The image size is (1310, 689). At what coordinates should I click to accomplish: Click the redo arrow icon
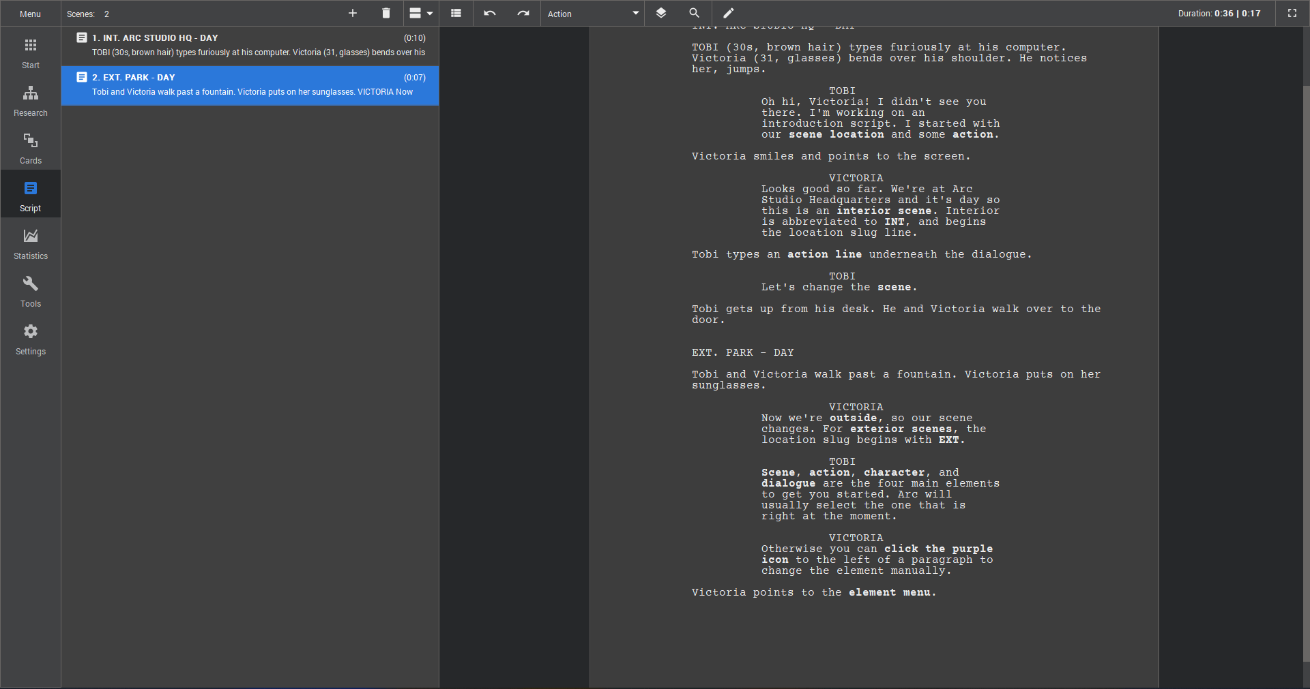click(x=523, y=14)
